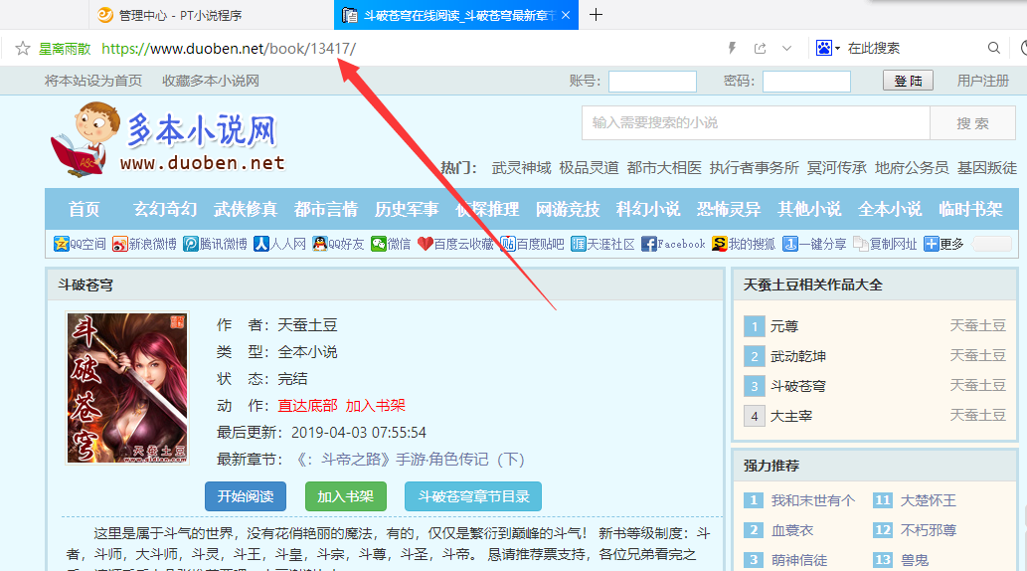Open recommended novel 血蓑衣
This screenshot has height=571, width=1027.
click(x=792, y=530)
